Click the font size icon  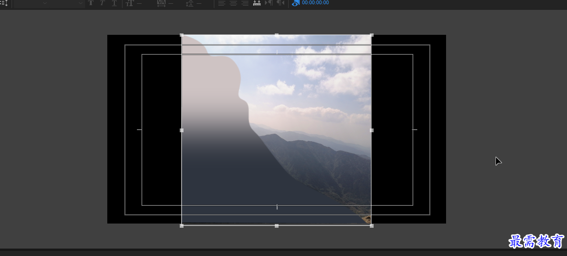pos(129,3)
